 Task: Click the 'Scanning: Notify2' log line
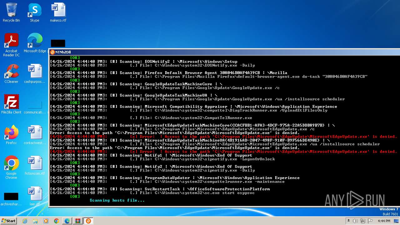(x=151, y=167)
